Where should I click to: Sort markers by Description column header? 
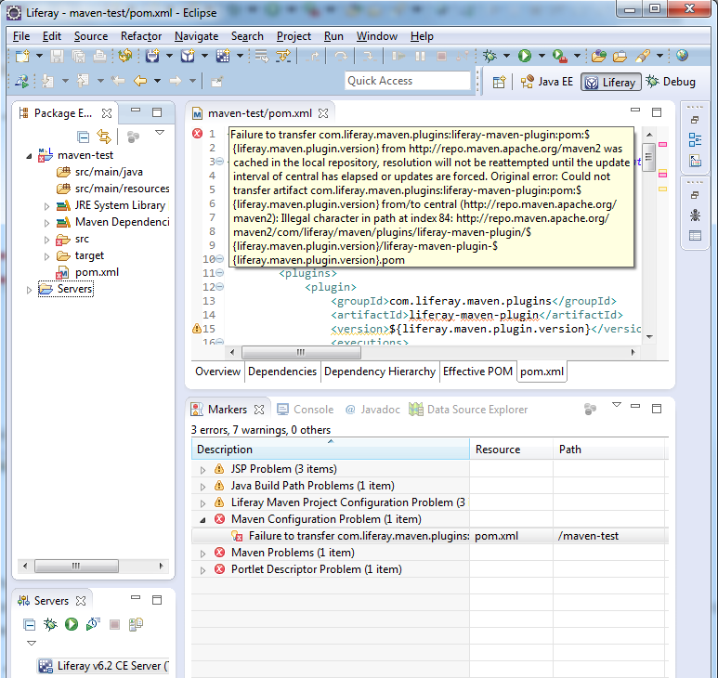coord(330,450)
